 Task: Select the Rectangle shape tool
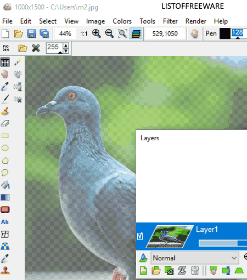5,136
